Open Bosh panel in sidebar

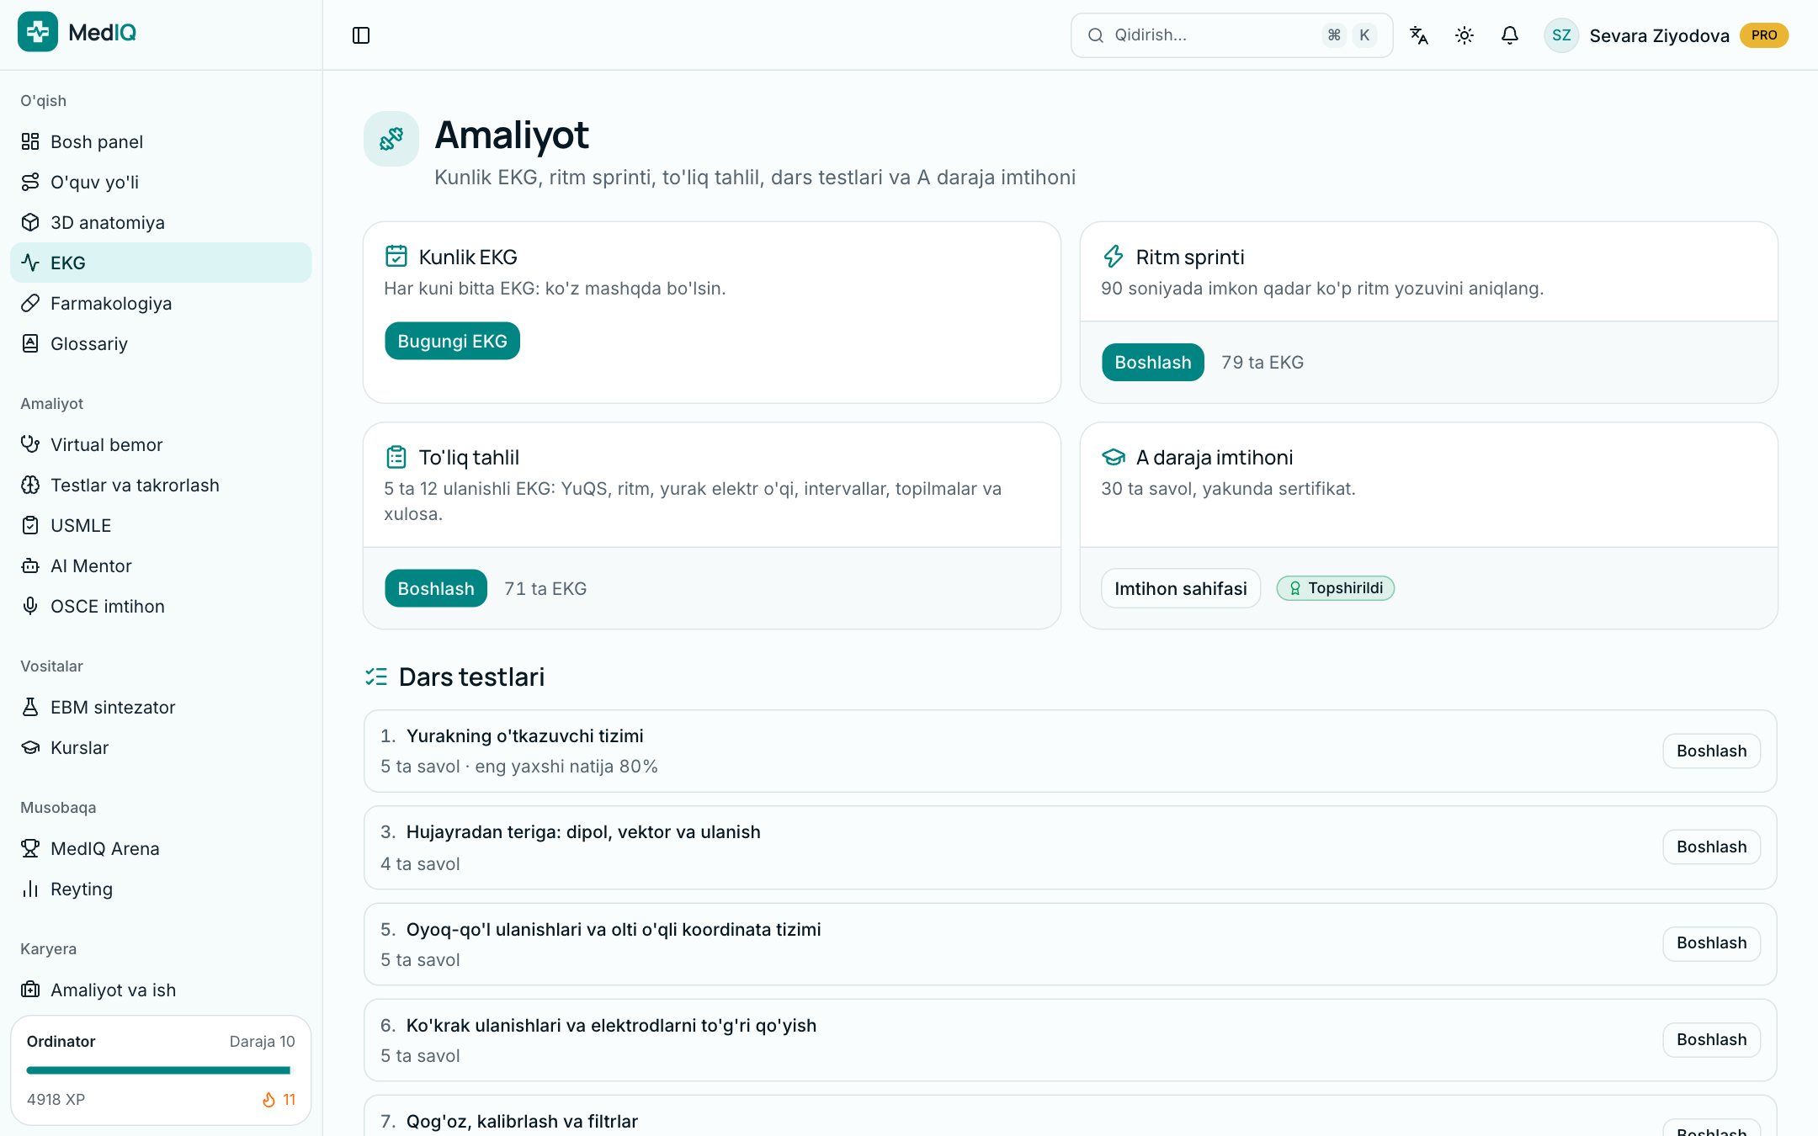pyautogui.click(x=161, y=141)
